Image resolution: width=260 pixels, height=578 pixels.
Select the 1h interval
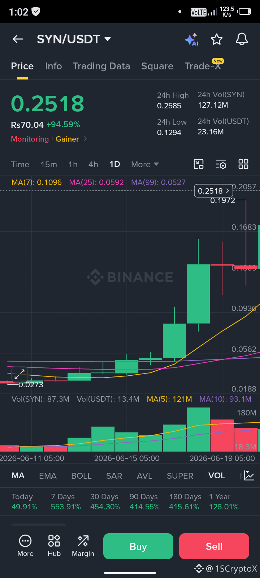[x=73, y=164]
